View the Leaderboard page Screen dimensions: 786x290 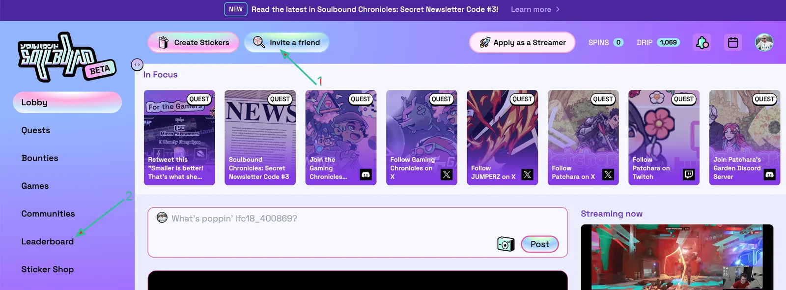[x=48, y=242]
